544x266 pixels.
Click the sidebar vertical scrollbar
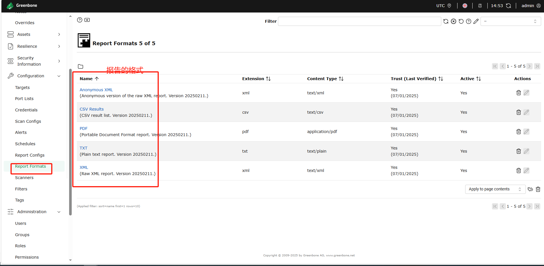[x=70, y=142]
